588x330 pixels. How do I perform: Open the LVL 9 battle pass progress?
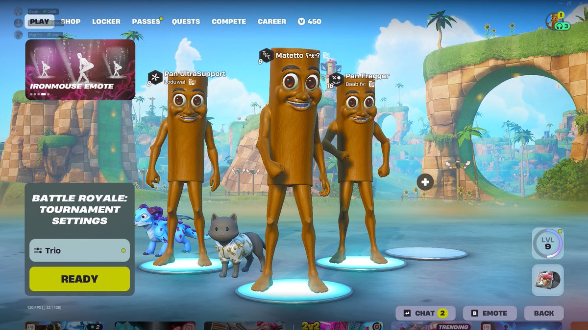[547, 243]
